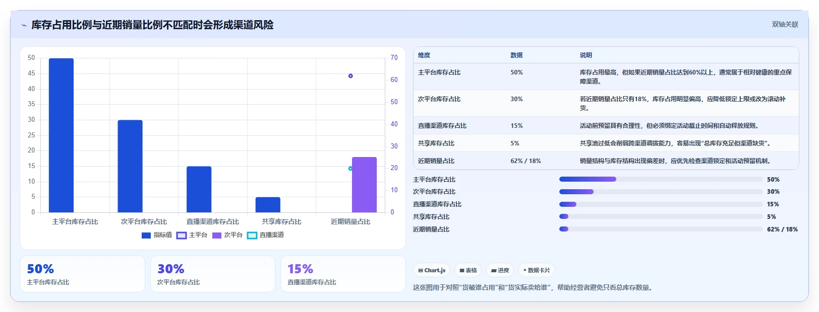Click the 数据卡片 tag chip
The height and width of the screenshot is (312, 819).
[x=537, y=270]
